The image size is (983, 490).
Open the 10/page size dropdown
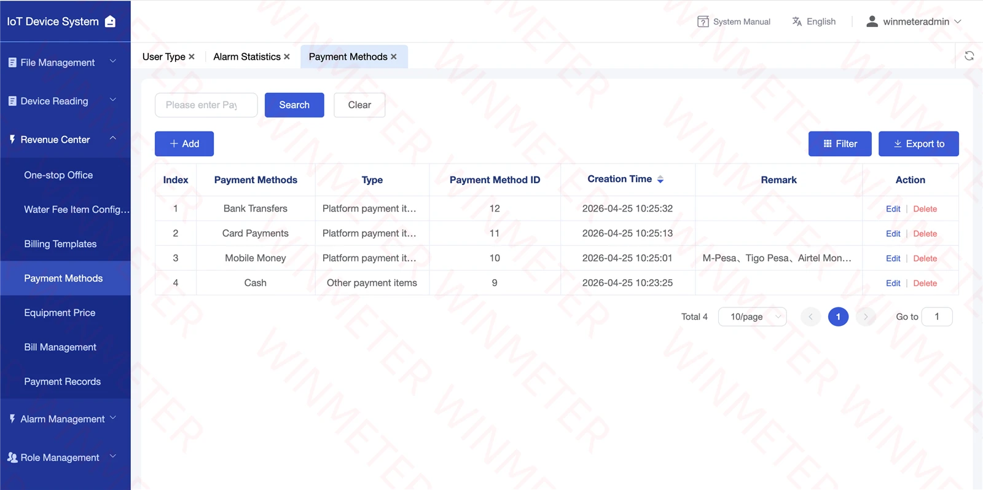(753, 317)
